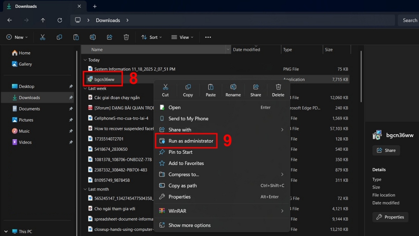This screenshot has height=236, width=419.
Task: Open Documents in the sidebar
Action: (29, 109)
